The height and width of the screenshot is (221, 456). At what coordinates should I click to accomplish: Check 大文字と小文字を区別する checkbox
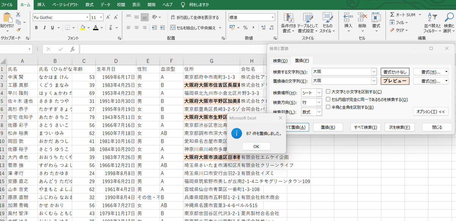(x=329, y=92)
